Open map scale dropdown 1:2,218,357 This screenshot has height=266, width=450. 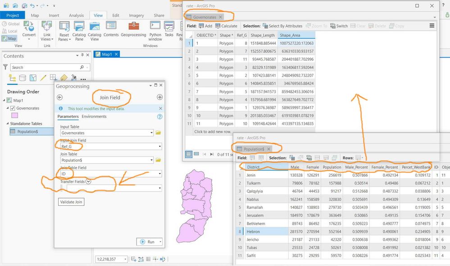pyautogui.click(x=125, y=259)
